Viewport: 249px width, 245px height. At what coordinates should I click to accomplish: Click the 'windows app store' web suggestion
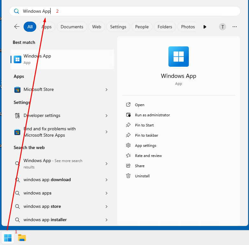(62, 207)
